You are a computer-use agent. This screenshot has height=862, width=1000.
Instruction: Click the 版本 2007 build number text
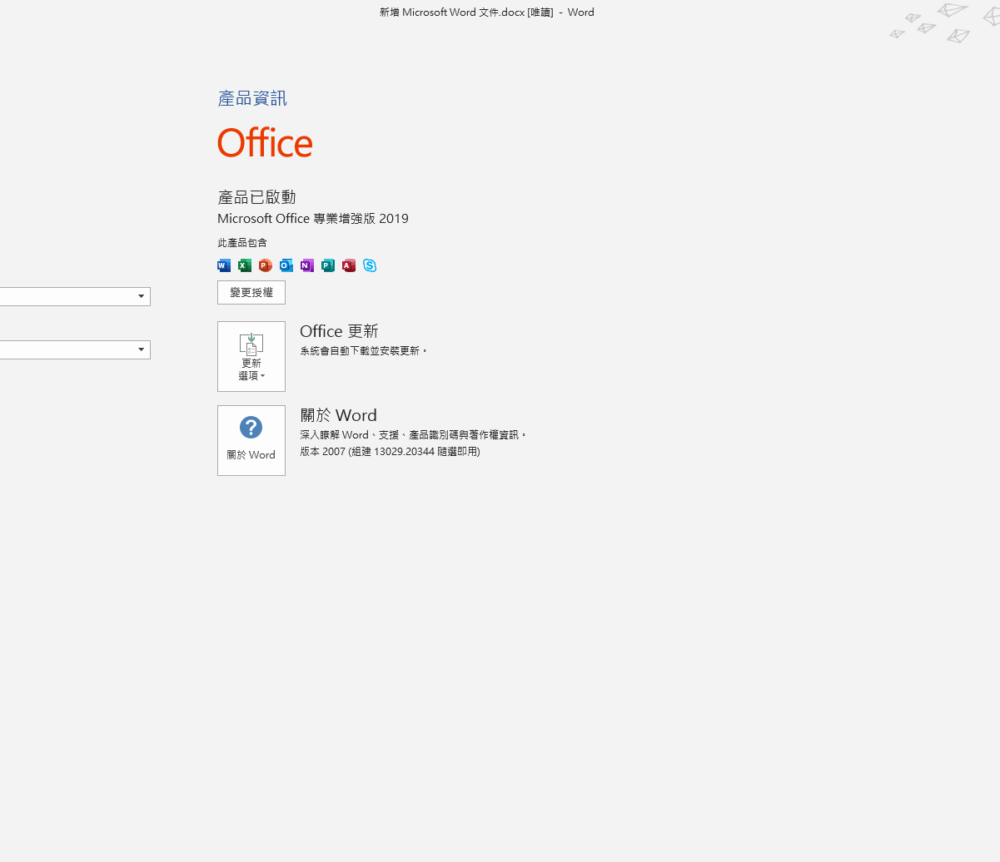point(390,452)
